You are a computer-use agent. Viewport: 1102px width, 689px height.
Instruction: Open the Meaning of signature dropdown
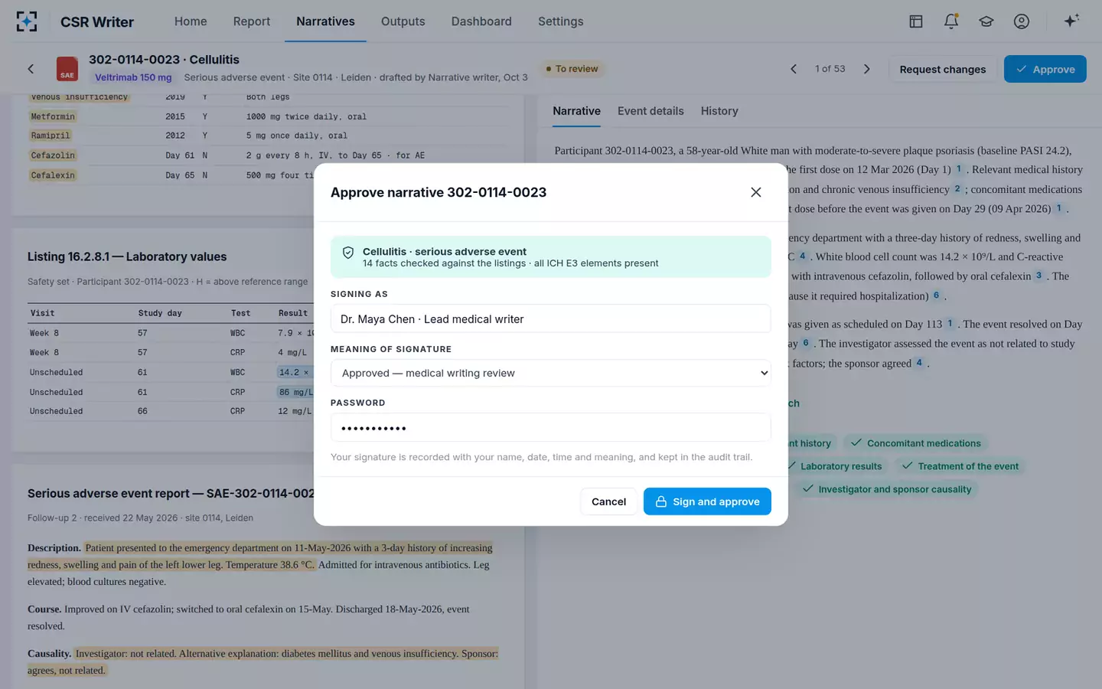551,374
